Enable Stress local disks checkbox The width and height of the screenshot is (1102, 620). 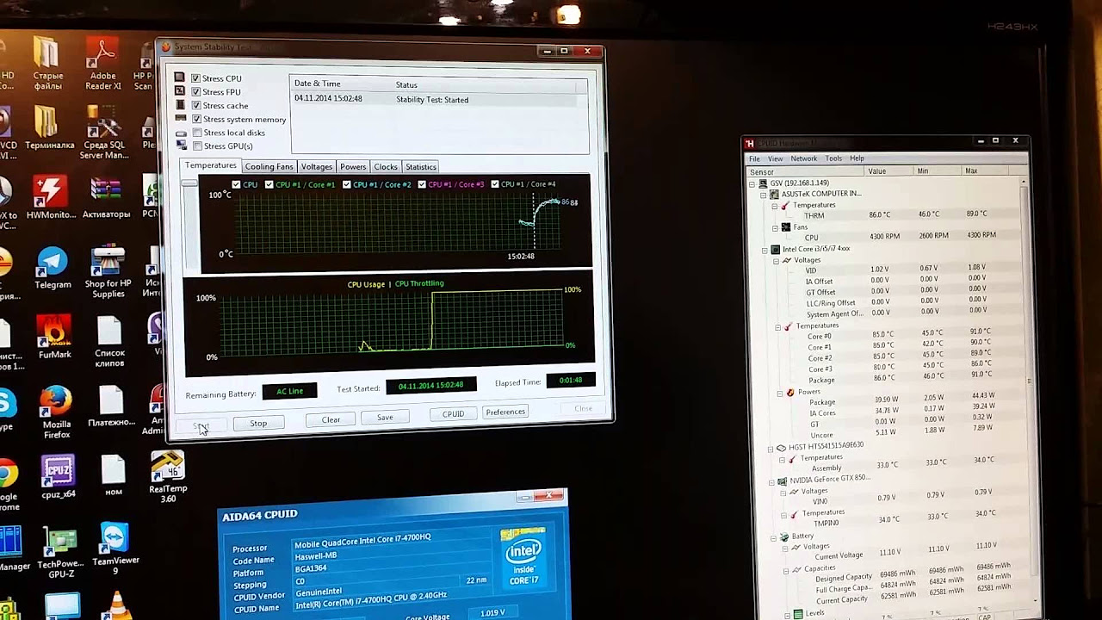[x=197, y=133]
